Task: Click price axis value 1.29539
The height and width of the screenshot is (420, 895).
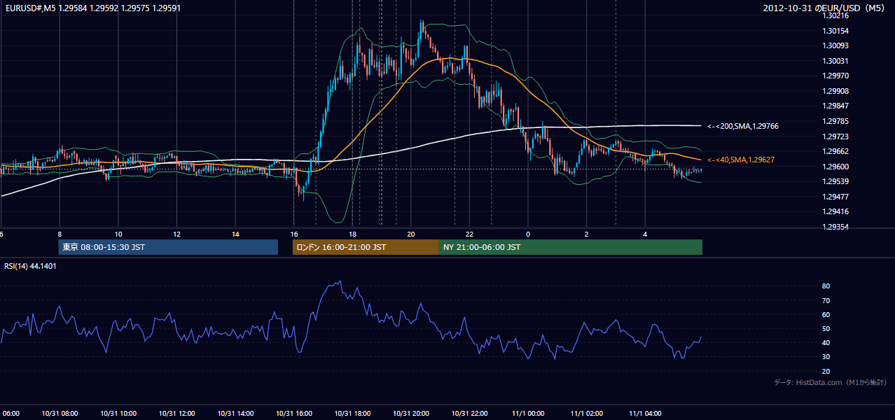Action: pyautogui.click(x=836, y=181)
